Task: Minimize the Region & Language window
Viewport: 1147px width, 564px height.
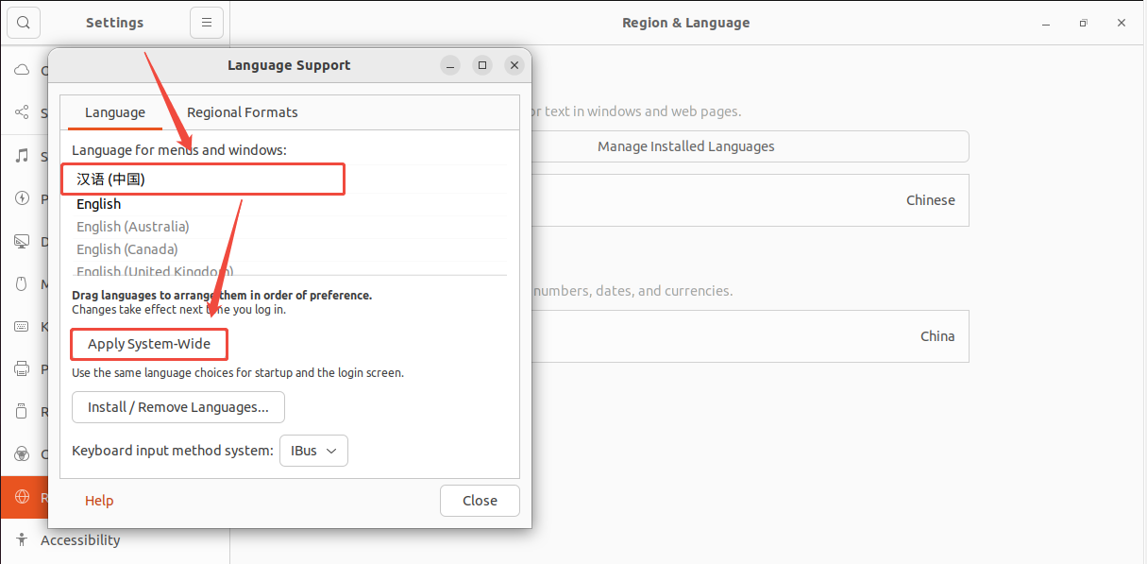Action: (1046, 23)
